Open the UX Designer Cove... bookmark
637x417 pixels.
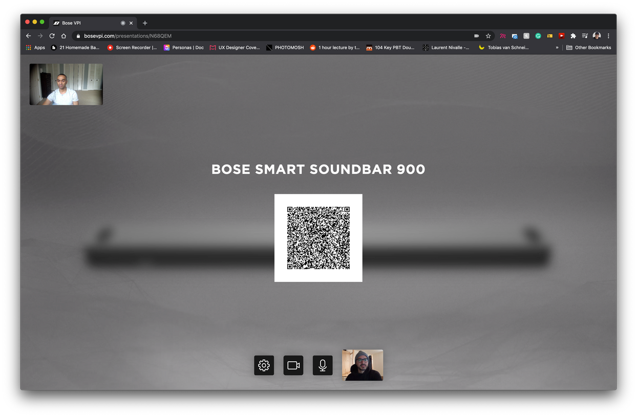click(235, 48)
